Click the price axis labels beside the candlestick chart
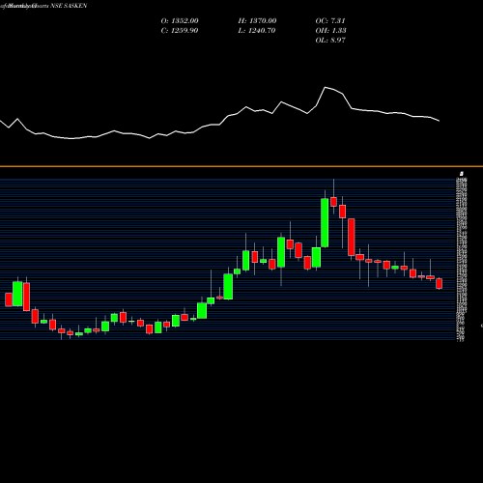The width and height of the screenshot is (483, 483). pos(462,259)
